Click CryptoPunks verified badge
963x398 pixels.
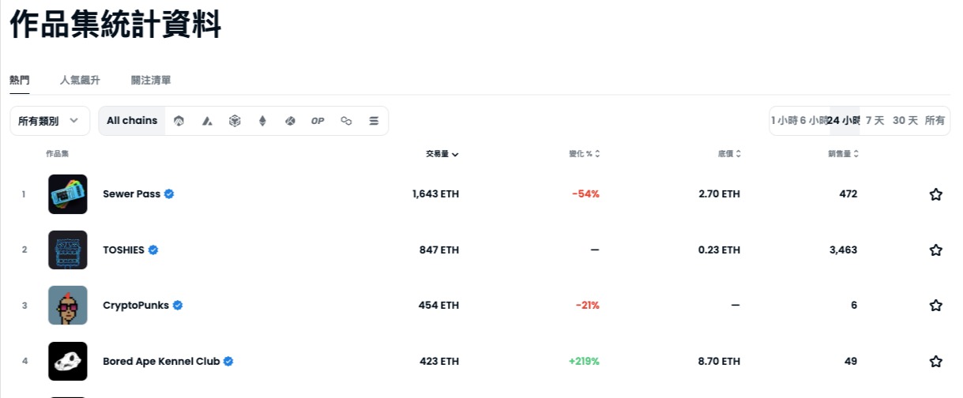(178, 306)
